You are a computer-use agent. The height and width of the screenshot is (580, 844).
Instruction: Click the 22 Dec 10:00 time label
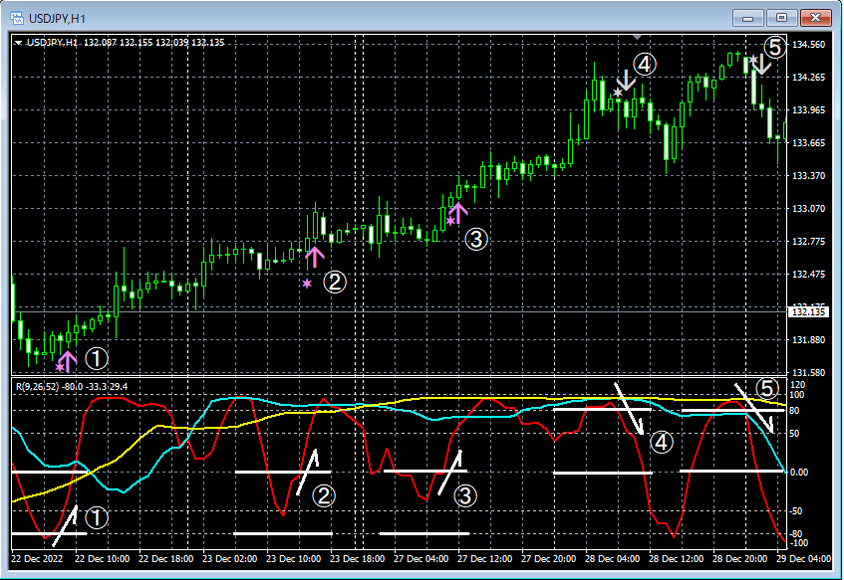click(103, 559)
